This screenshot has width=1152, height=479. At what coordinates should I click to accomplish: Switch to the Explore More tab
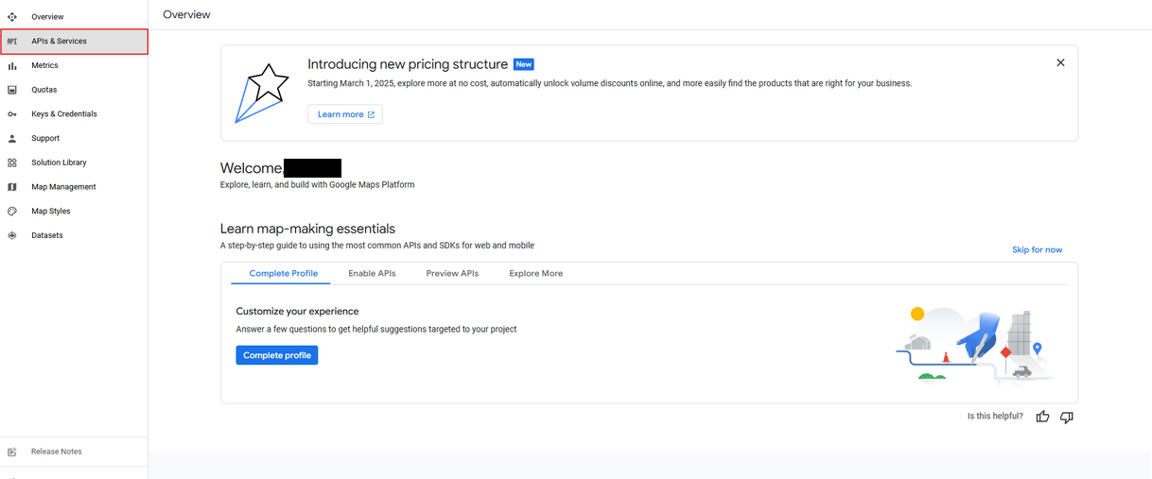[x=536, y=273]
